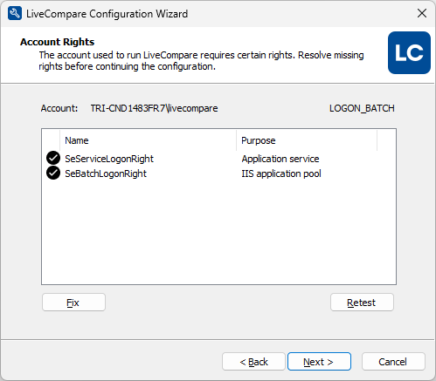This screenshot has height=381, width=436.
Task: Click the Fix button
Action: coord(73,303)
